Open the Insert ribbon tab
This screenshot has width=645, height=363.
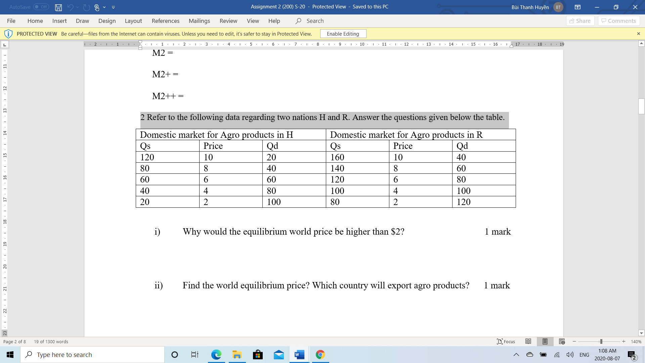point(59,21)
